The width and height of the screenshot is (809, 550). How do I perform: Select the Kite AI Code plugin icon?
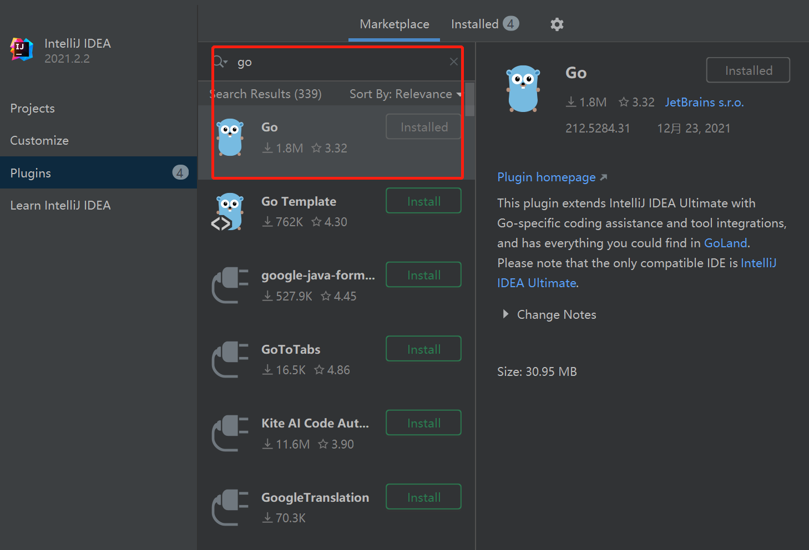pos(230,434)
